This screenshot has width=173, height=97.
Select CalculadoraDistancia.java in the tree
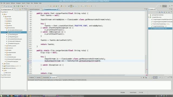pyautogui.click(x=16, y=30)
